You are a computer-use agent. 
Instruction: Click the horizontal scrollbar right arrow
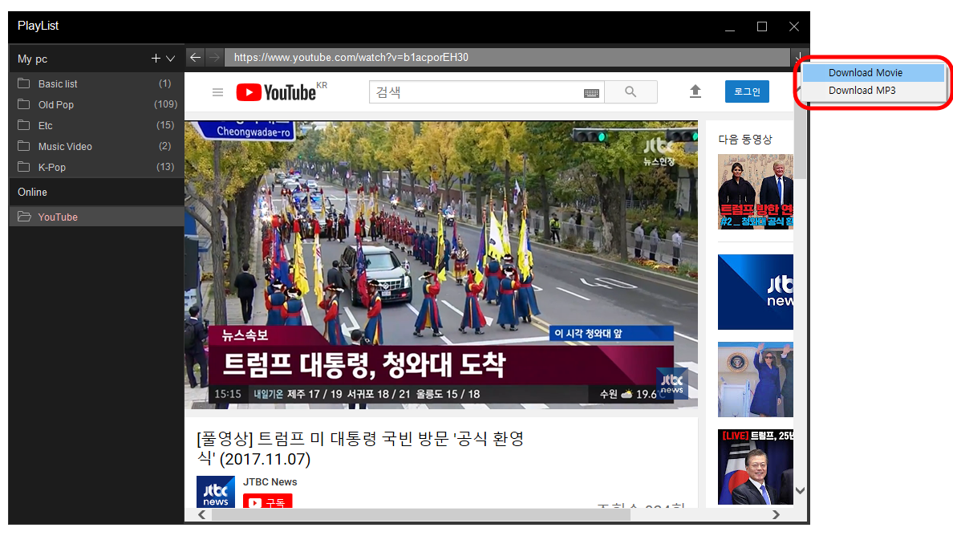pos(776,514)
